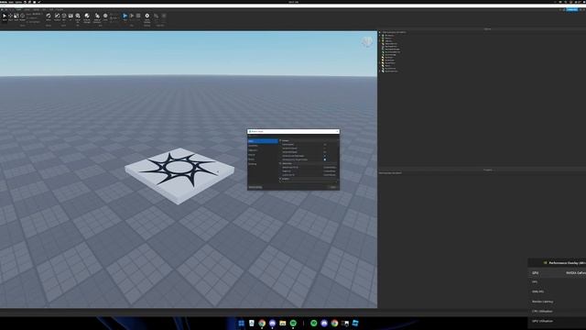The image size is (586, 330).
Task: Switch to the Plugins ribbon tab
Action: coord(59,9)
